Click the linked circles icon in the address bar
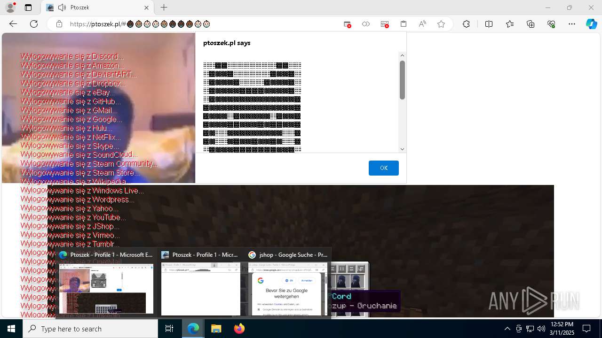Viewport: 602px width, 338px height. point(366,24)
